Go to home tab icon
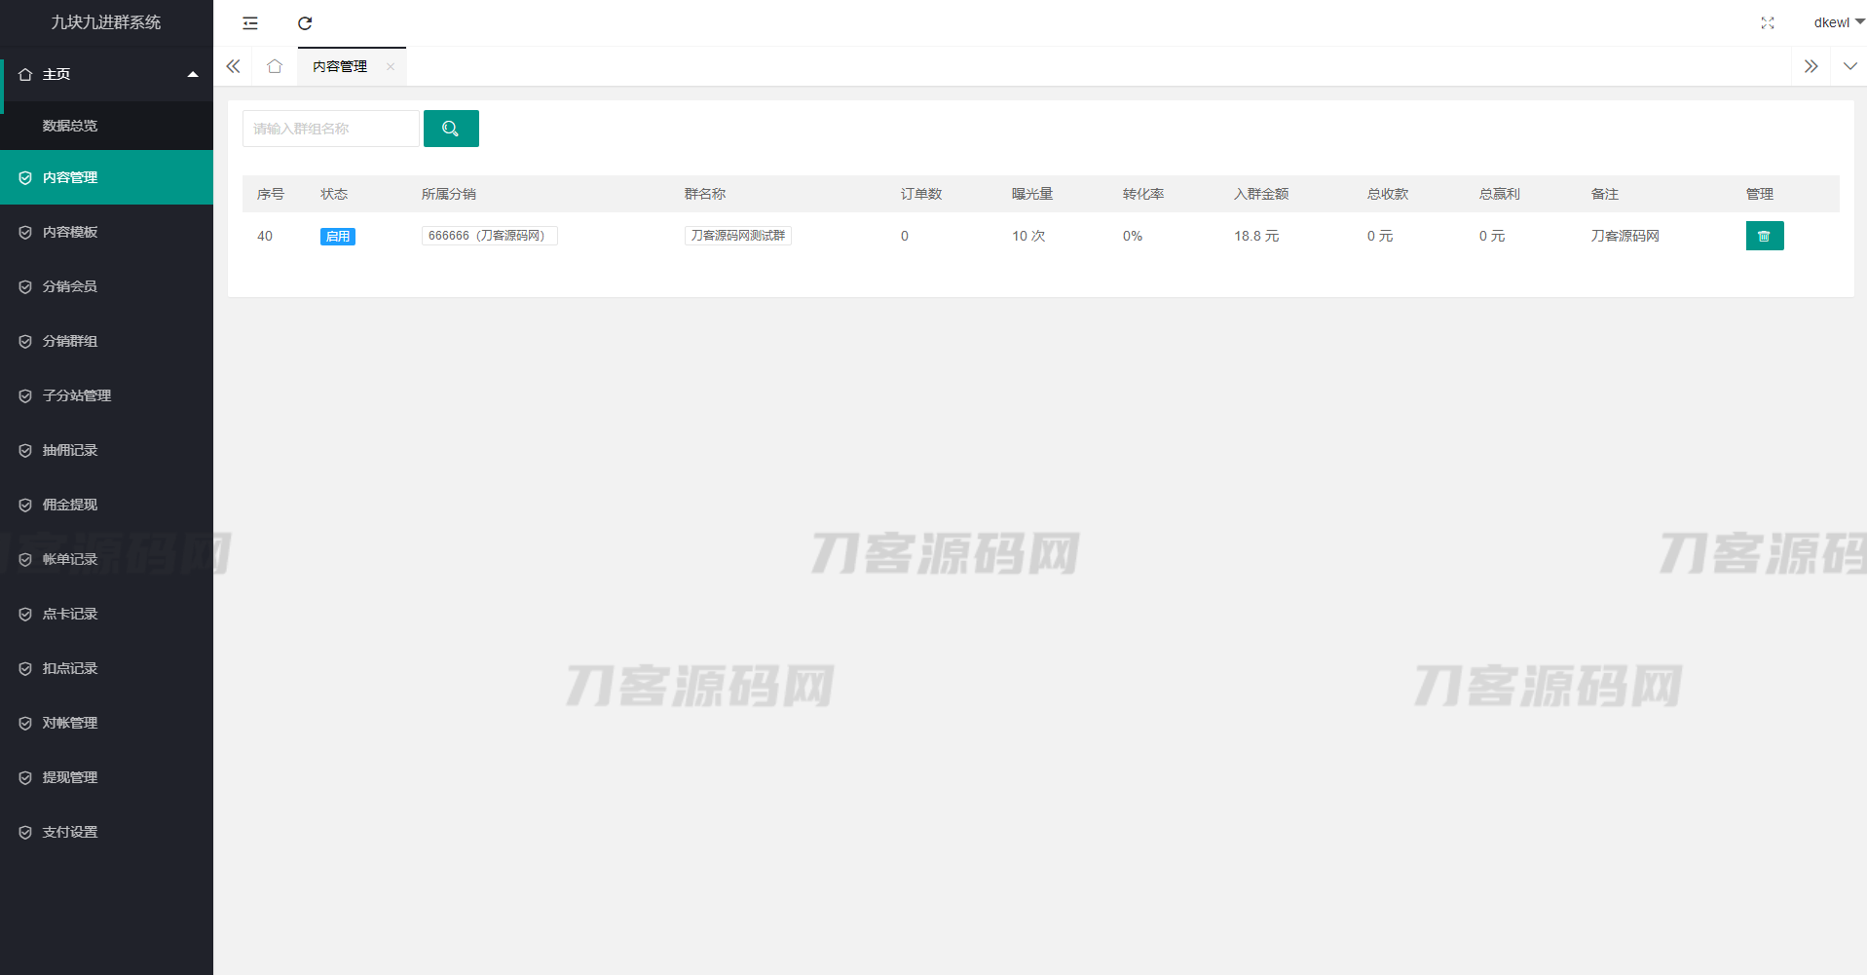 275,66
